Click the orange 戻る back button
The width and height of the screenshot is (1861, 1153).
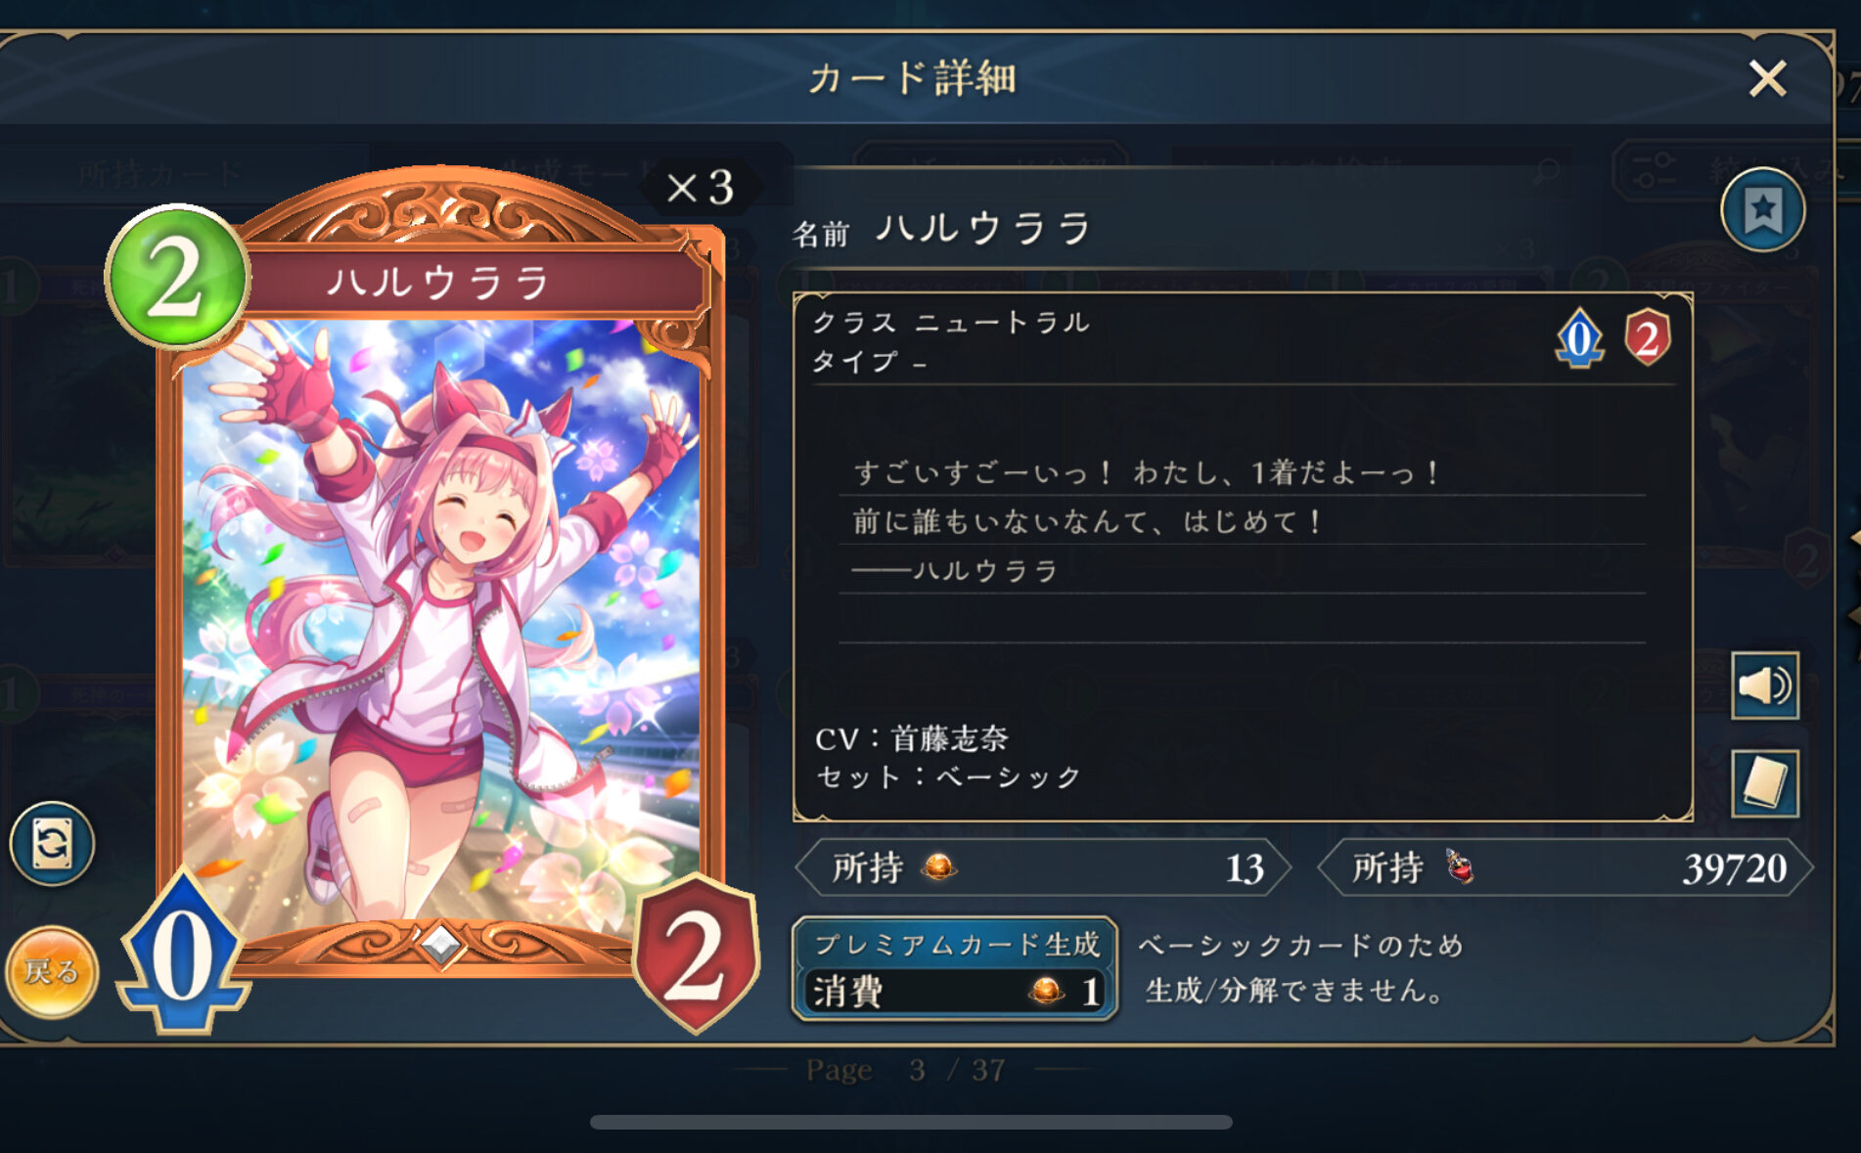[x=51, y=972]
